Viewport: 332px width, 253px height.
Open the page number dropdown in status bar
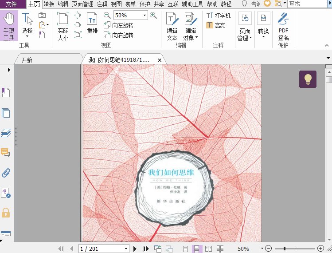pyautogui.click(x=126, y=249)
